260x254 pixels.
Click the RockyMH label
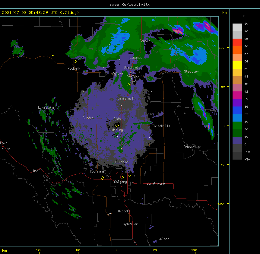tap(74, 68)
